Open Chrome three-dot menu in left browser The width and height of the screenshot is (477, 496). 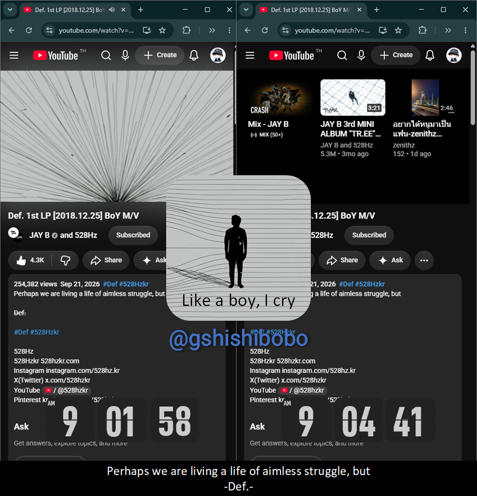click(229, 30)
